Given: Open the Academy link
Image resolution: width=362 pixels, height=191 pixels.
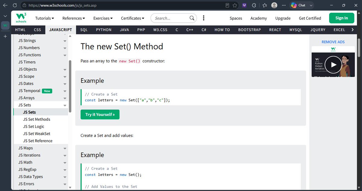Looking at the screenshot, I should coord(259,18).
